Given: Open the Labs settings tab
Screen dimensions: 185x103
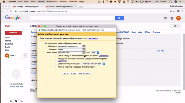Looking at the screenshot, I should point(140,32).
